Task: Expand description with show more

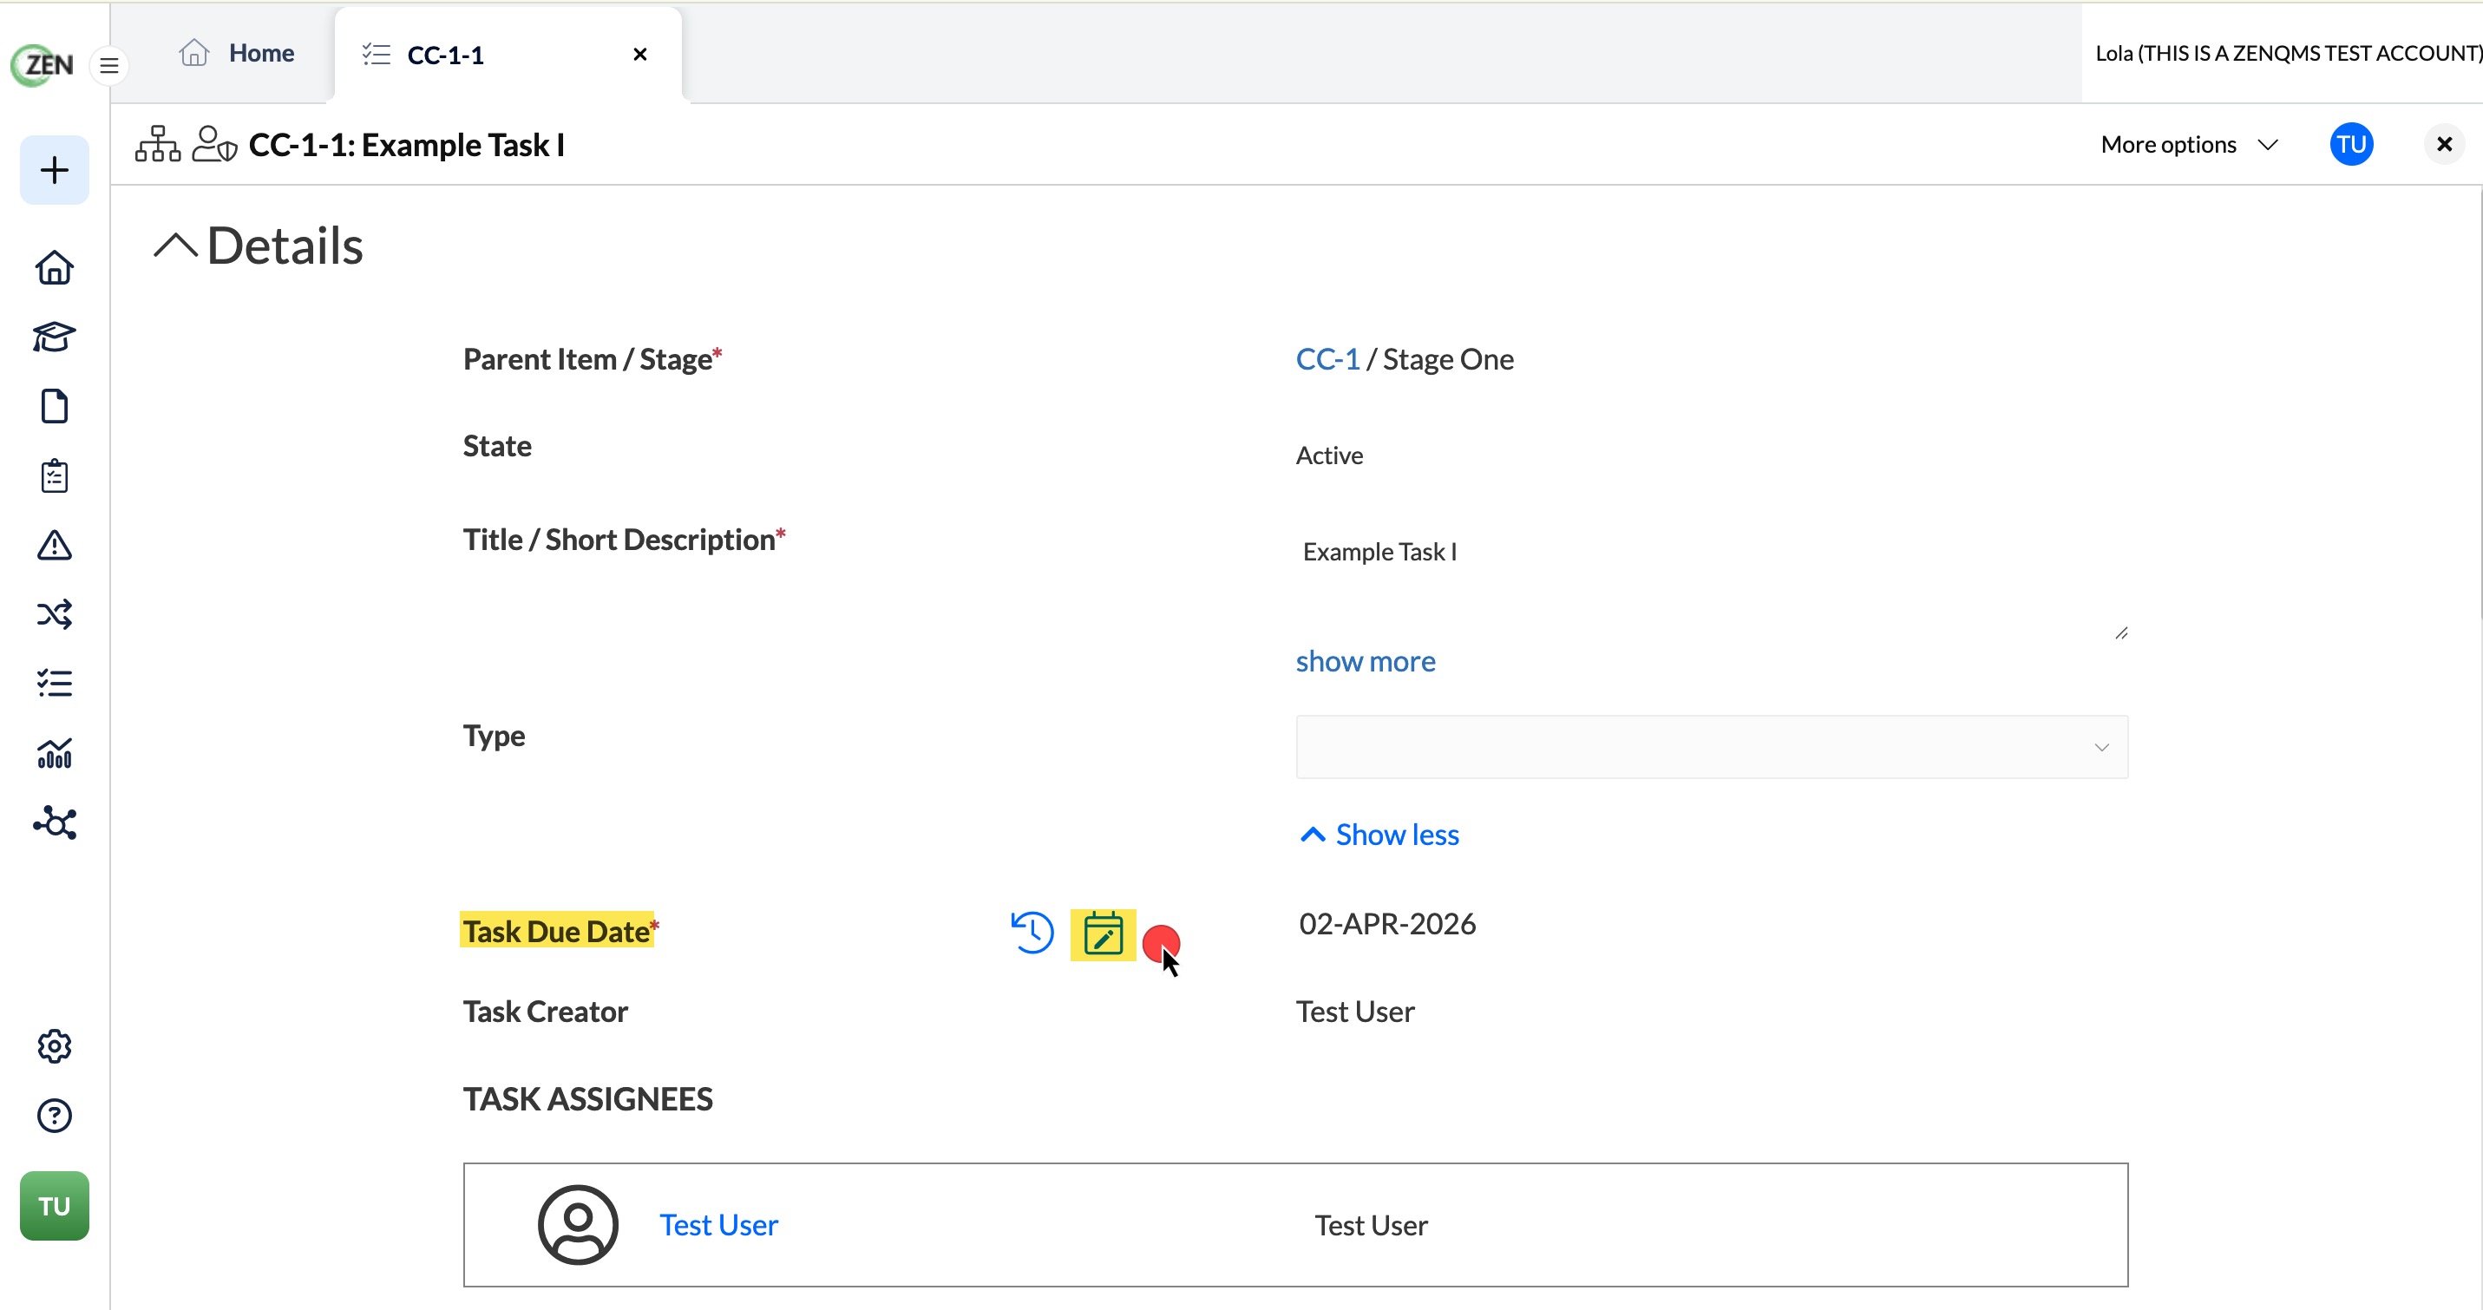Action: point(1365,661)
